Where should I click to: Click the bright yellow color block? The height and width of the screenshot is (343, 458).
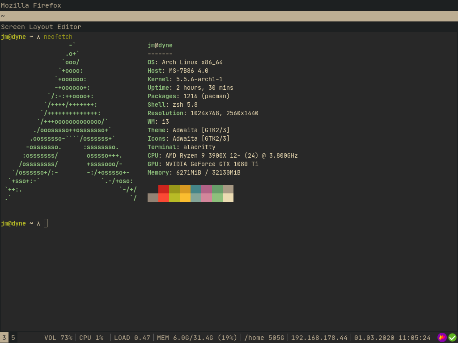(185, 197)
